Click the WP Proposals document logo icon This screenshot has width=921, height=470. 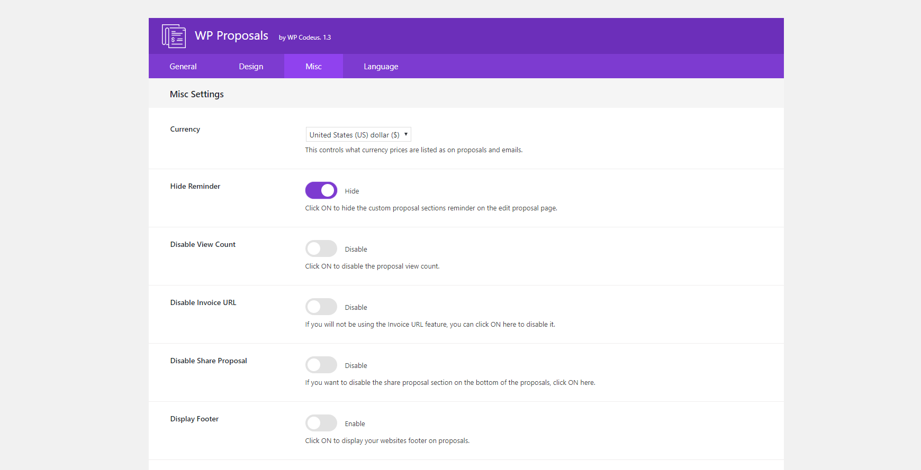(x=174, y=36)
